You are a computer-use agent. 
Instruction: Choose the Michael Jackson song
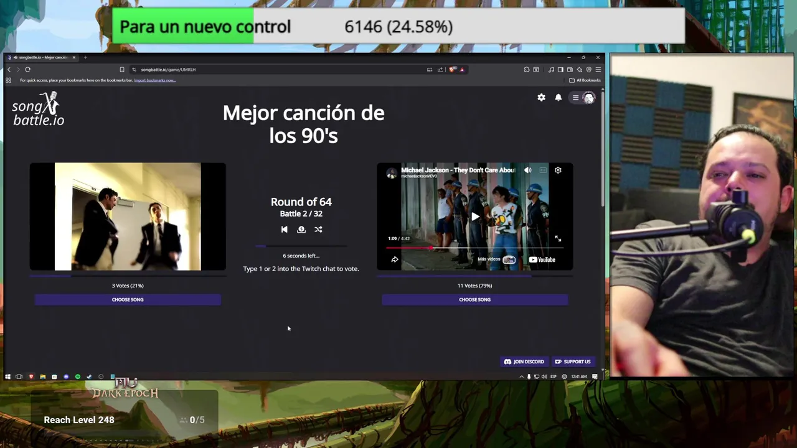tap(474, 299)
